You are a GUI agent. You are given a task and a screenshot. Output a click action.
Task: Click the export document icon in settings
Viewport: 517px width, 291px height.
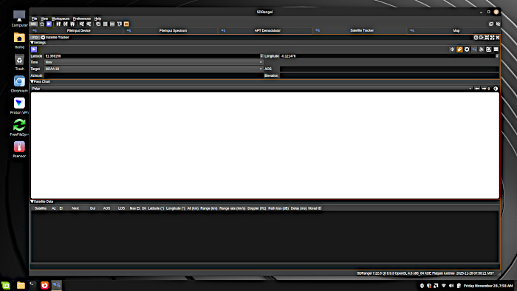tap(489, 49)
